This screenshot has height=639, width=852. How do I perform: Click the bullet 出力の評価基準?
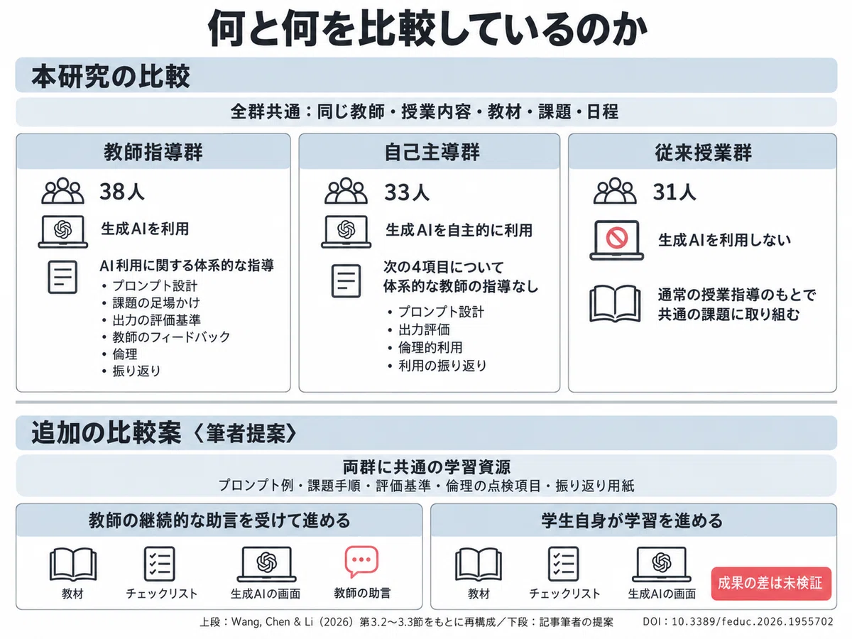coord(155,320)
